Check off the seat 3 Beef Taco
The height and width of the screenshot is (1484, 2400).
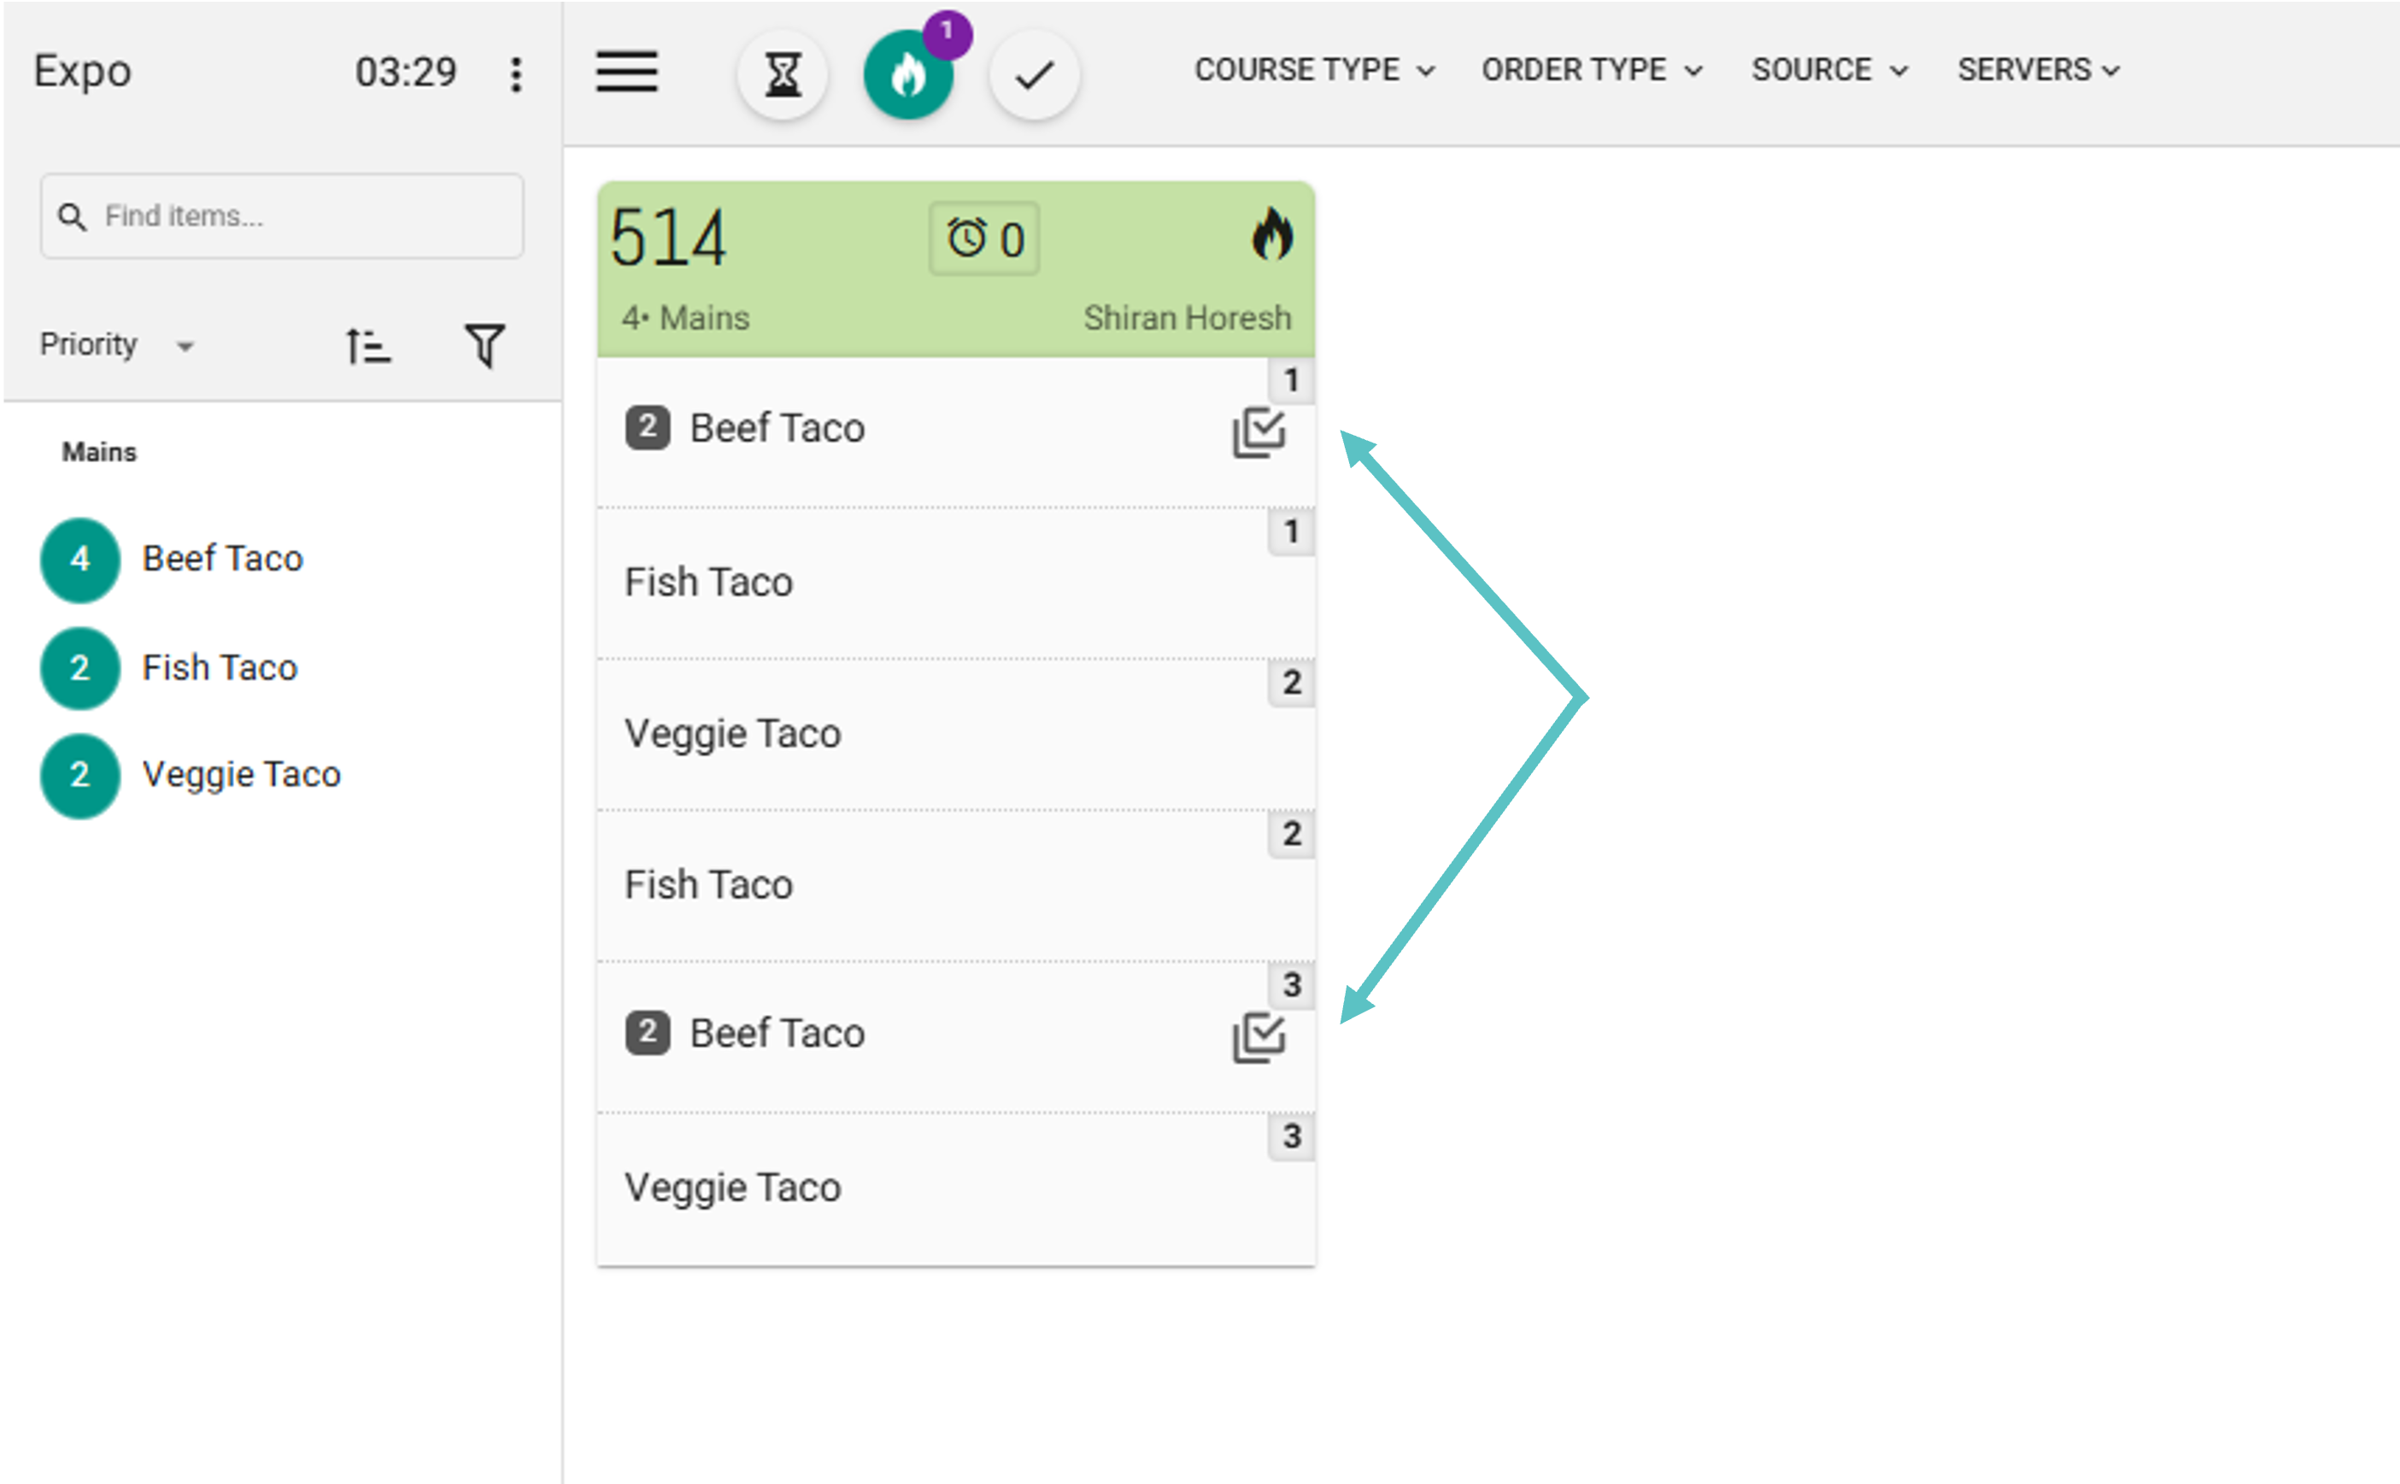pyautogui.click(x=1259, y=1037)
